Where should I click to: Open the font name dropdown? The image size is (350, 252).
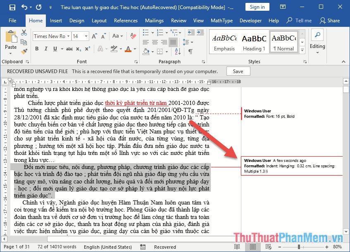pos(68,36)
